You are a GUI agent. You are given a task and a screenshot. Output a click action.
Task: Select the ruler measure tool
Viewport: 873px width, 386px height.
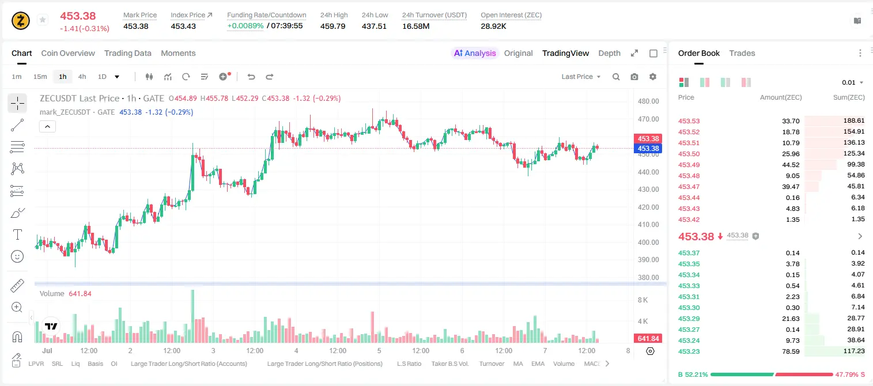pyautogui.click(x=17, y=286)
